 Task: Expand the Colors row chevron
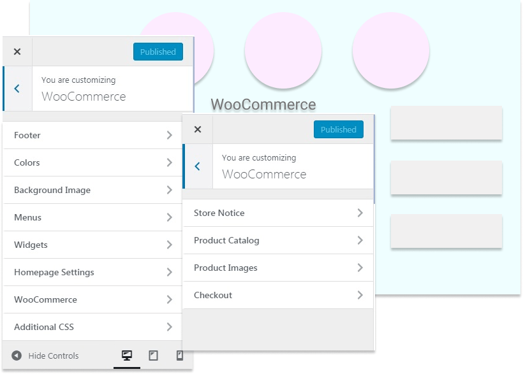[170, 162]
